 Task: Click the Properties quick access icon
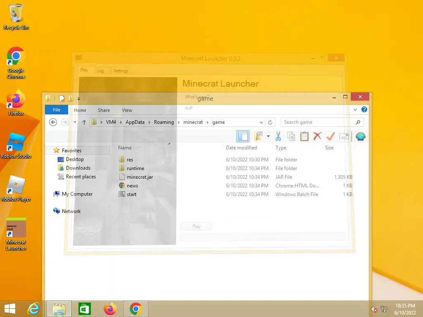coord(62,99)
